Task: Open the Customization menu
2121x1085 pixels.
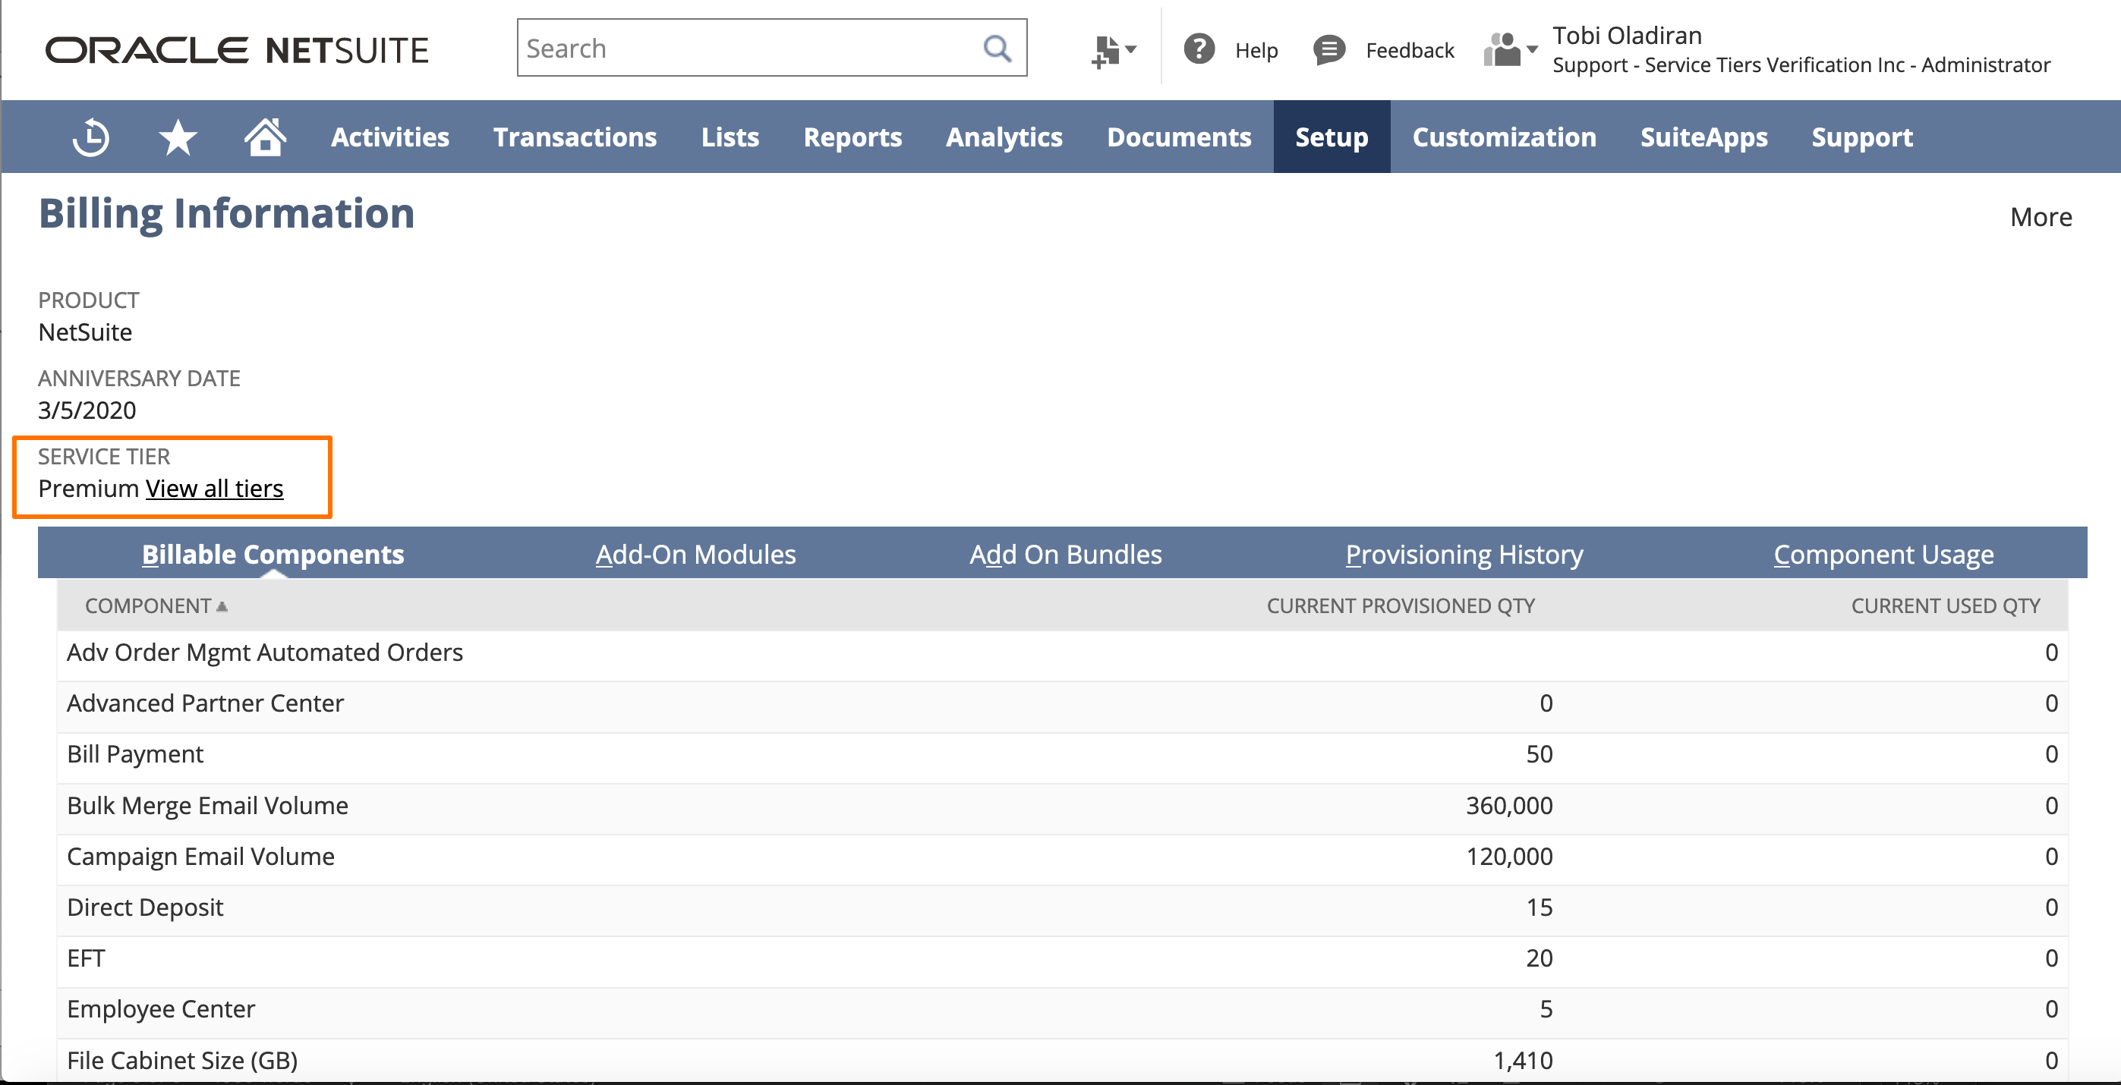Action: pos(1505,137)
